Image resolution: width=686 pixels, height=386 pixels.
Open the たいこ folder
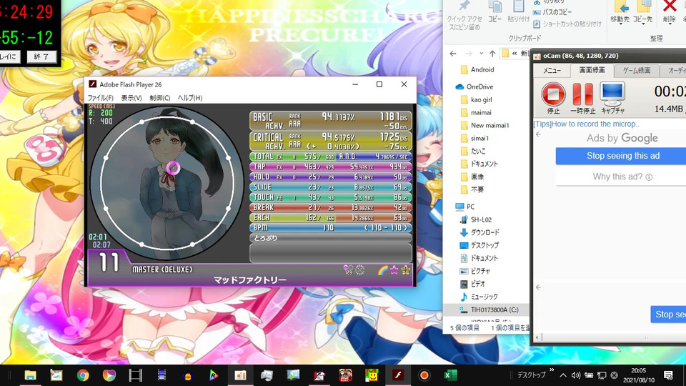coord(478,151)
